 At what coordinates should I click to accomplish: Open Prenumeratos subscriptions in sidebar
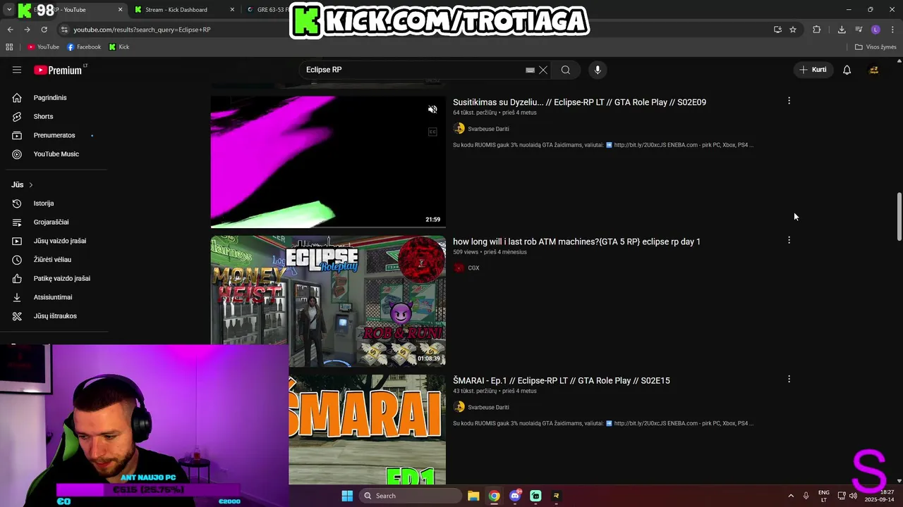click(53, 135)
